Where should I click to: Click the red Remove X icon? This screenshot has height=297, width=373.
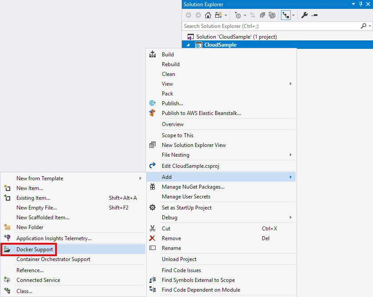point(152,238)
